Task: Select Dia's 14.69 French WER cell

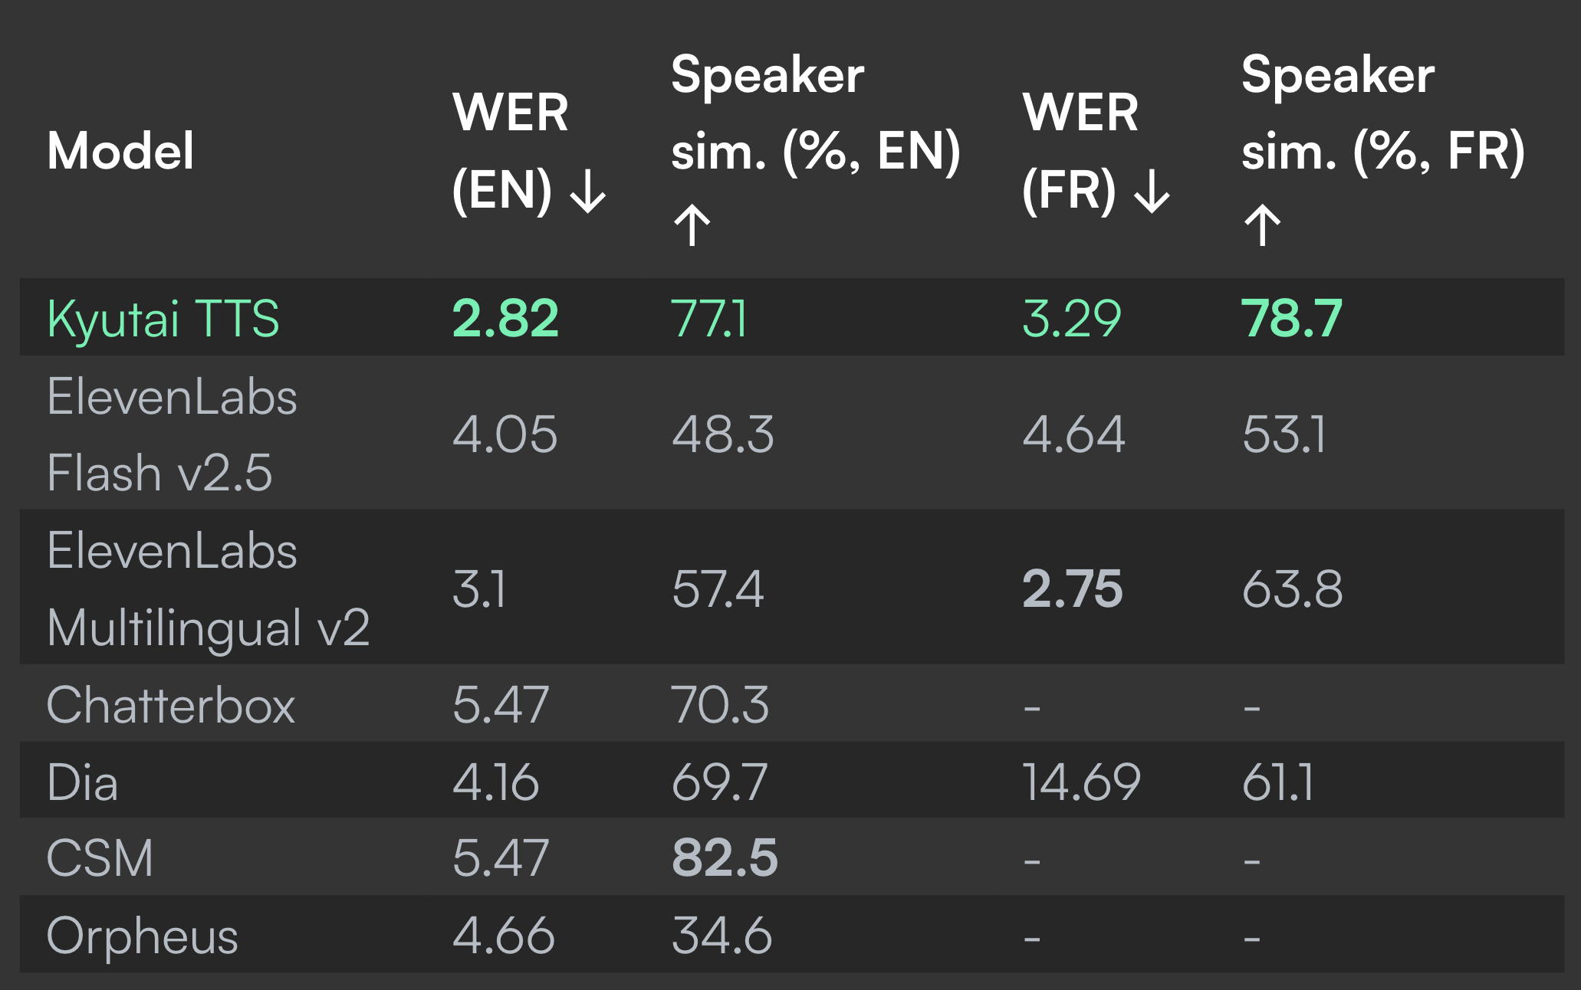Action: coord(1082,782)
